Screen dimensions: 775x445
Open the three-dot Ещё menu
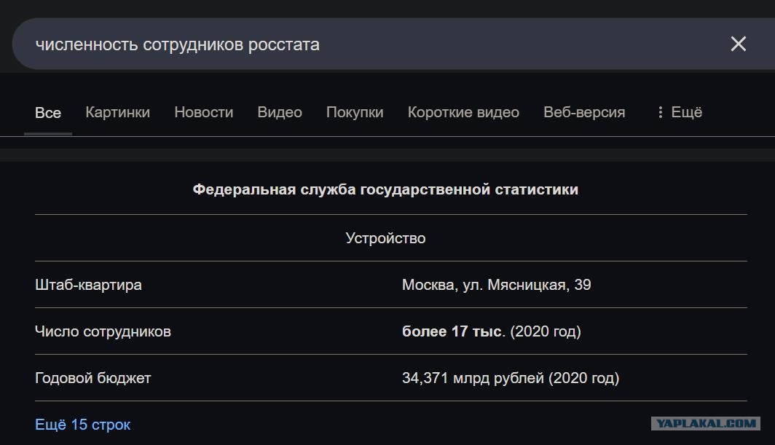pos(680,112)
